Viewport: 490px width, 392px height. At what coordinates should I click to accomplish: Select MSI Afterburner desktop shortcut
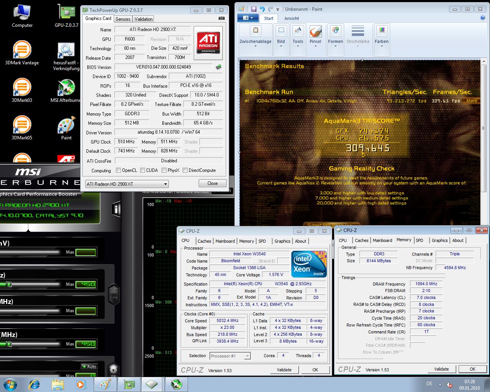(x=66, y=91)
